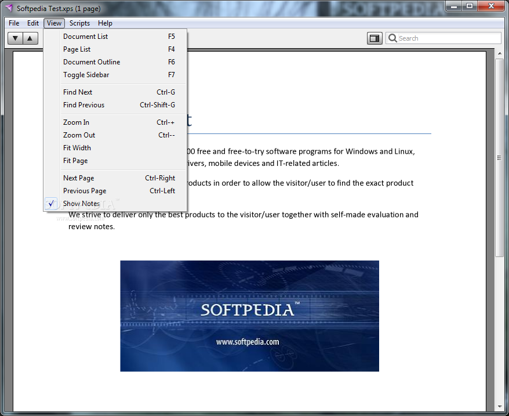This screenshot has height=416, width=509.
Task: Toggle the sidebar panel icon in toolbar
Action: 375,38
